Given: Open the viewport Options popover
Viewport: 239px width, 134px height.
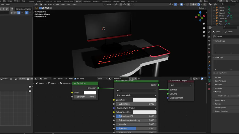Looking at the screenshot, I should click(x=202, y=8).
